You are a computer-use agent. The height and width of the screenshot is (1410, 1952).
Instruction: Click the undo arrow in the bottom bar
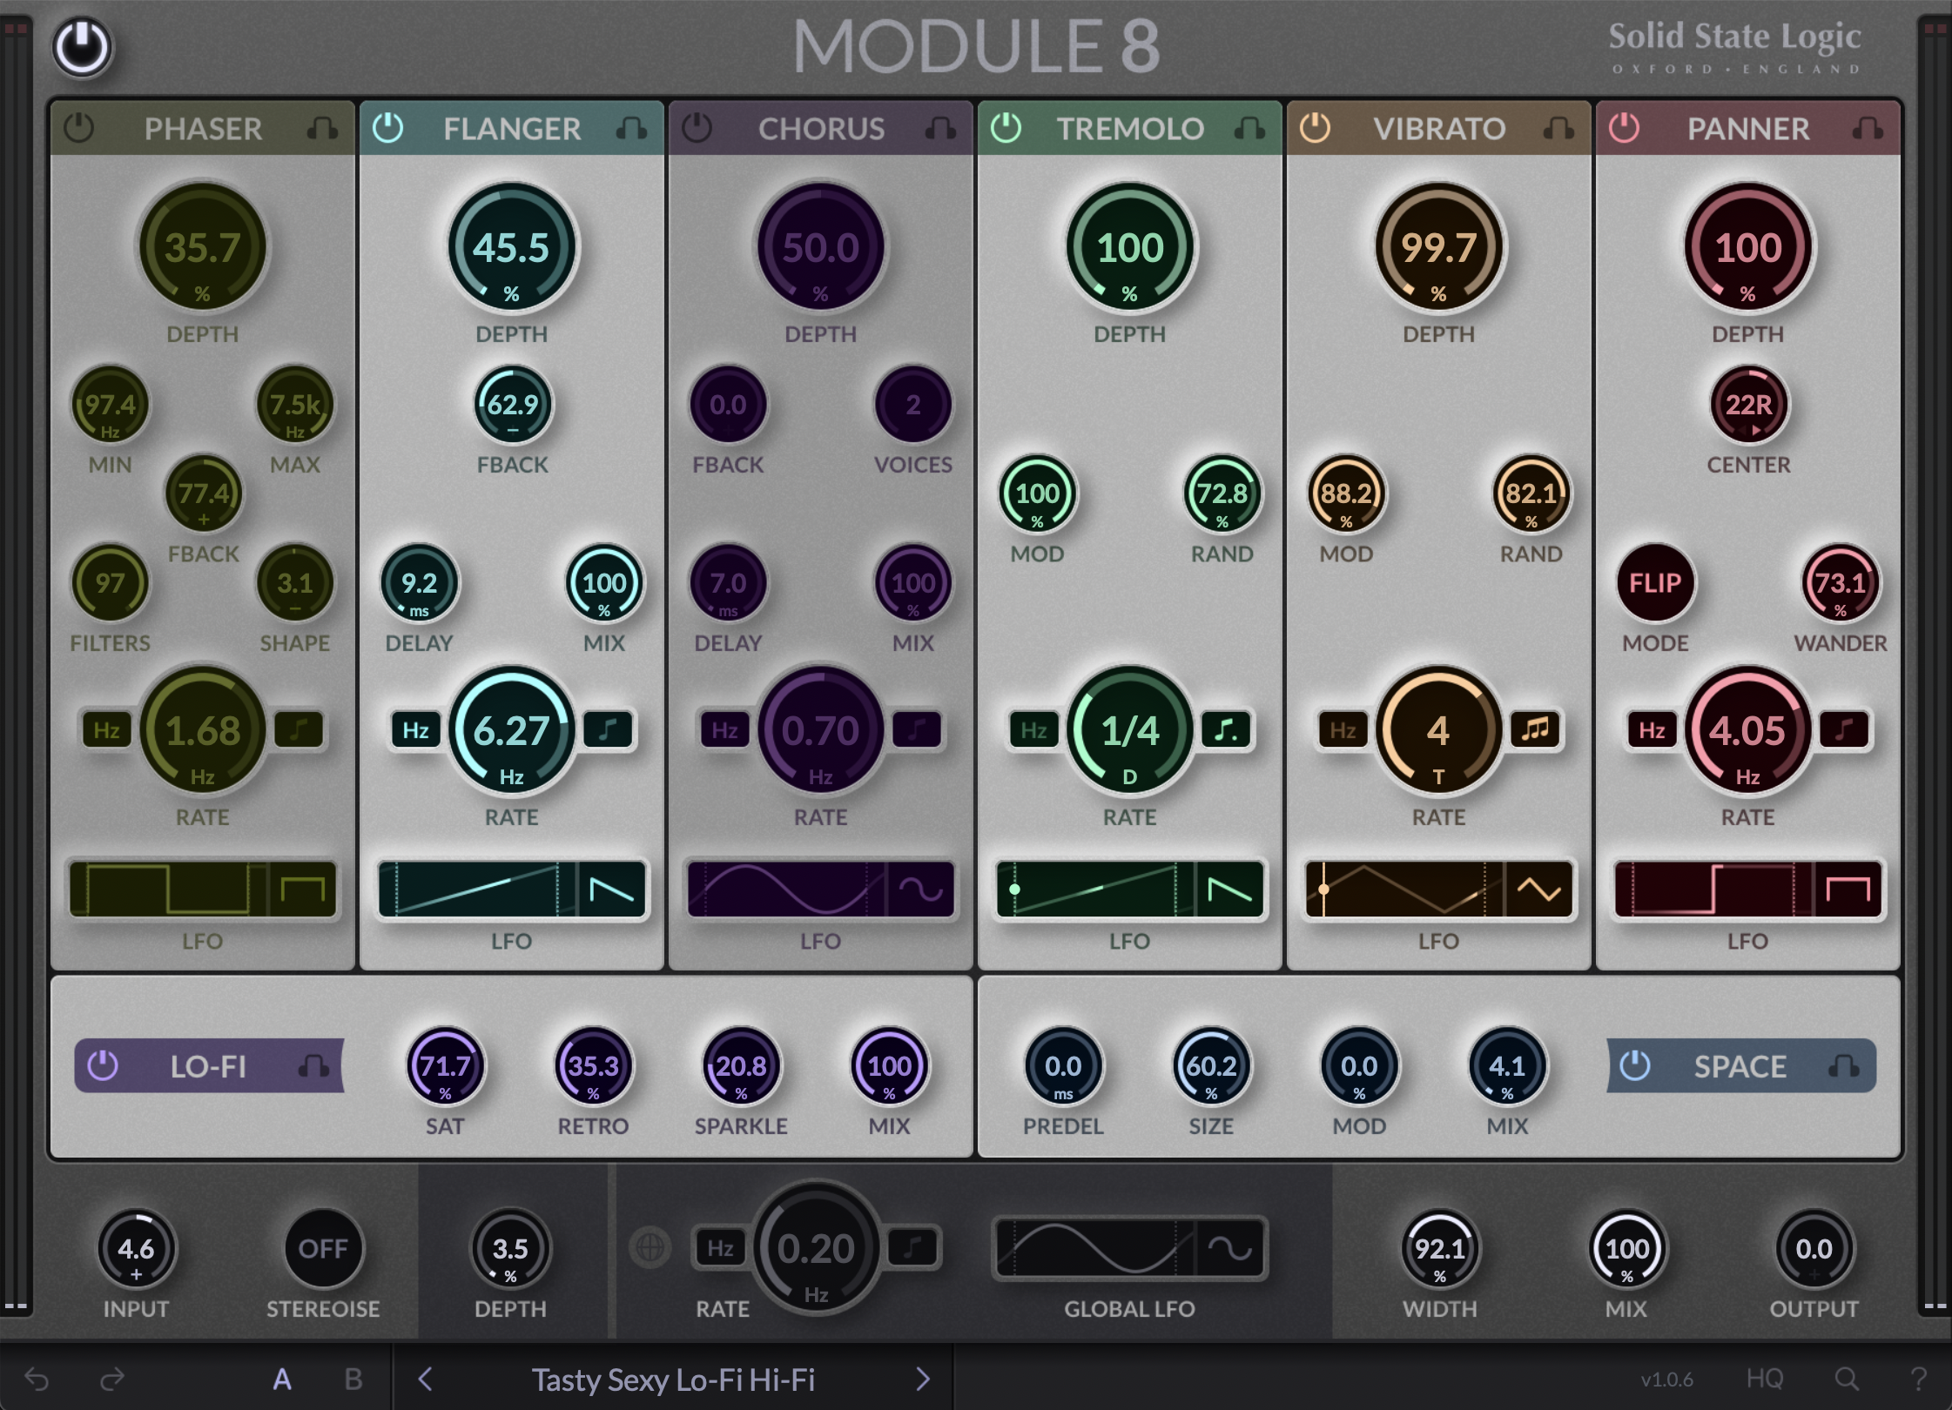38,1378
